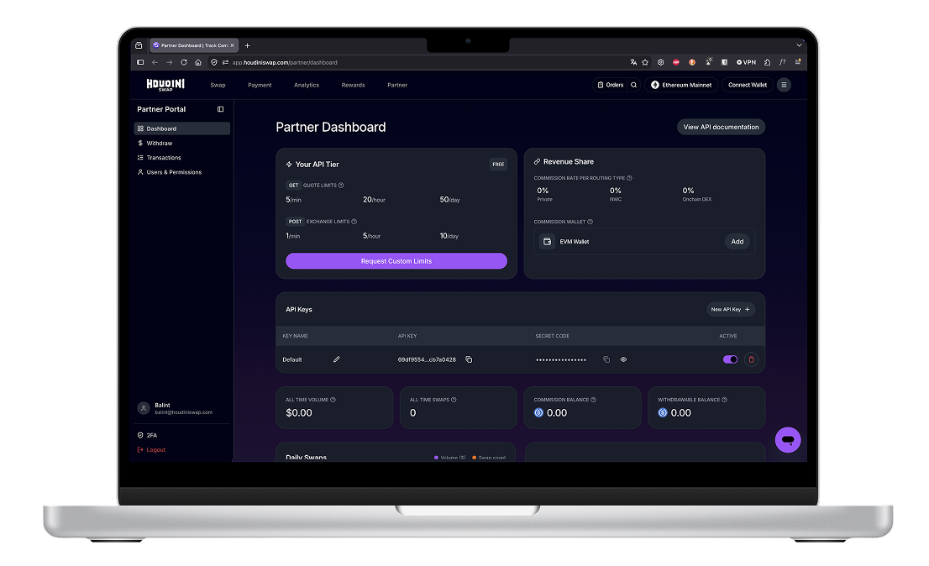
Task: Open the Swap menu item
Action: pyautogui.click(x=218, y=86)
